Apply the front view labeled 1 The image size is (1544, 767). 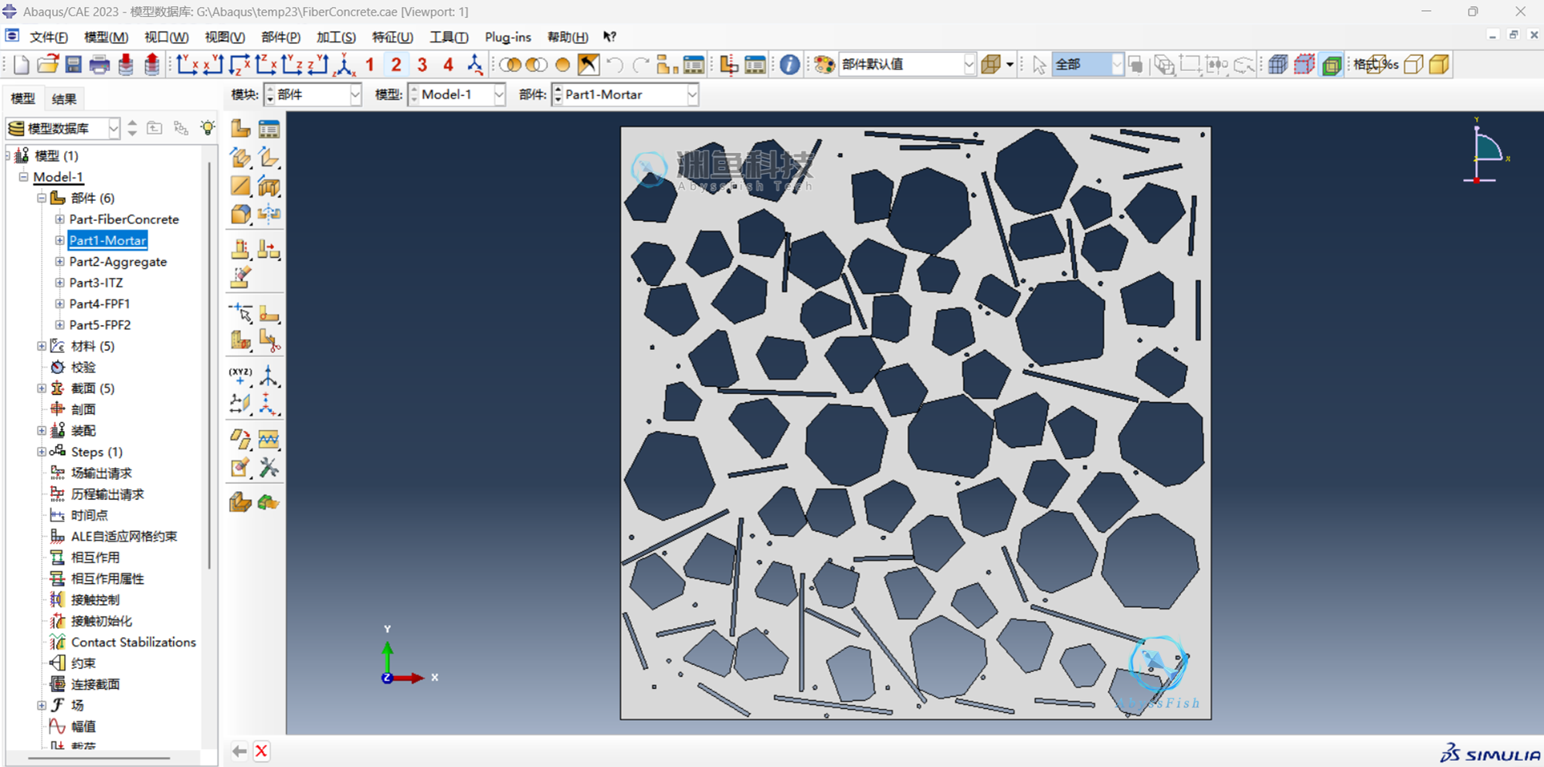point(370,65)
